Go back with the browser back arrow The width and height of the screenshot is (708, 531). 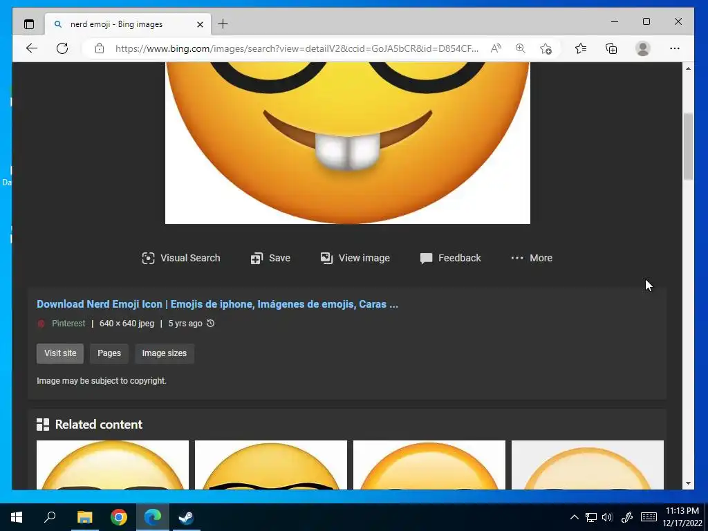(32, 48)
